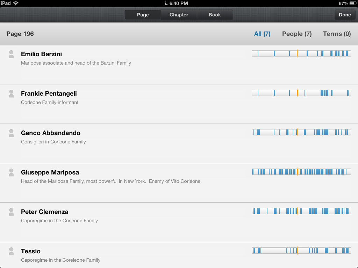The width and height of the screenshot is (358, 268).
Task: Open the Peter Clemenza entry
Action: click(x=179, y=222)
